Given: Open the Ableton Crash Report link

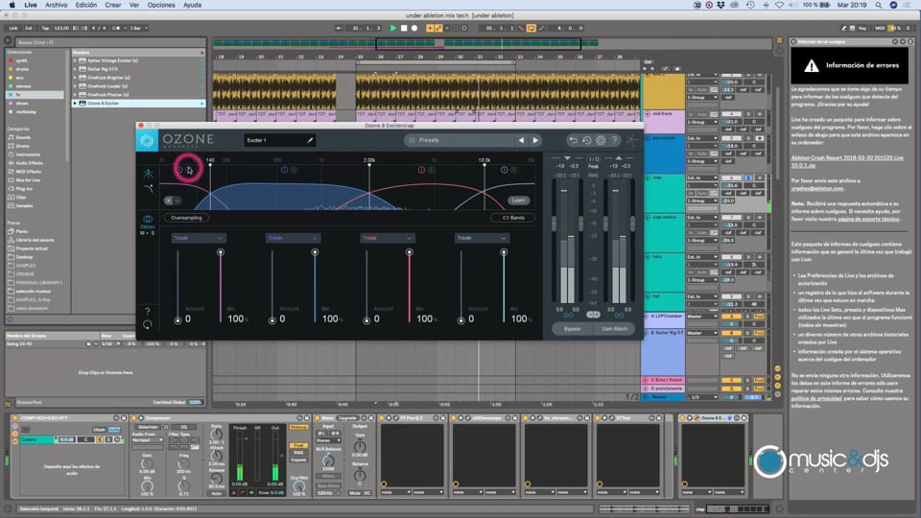Looking at the screenshot, I should 846,161.
